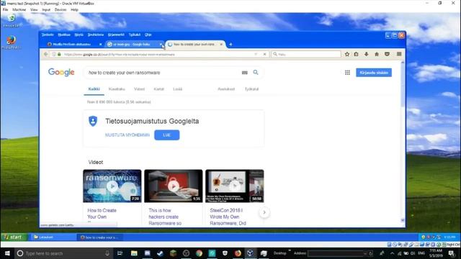Click the Kirjaudu sisään sign-in button
Screen dimensions: 461x259
point(374,73)
